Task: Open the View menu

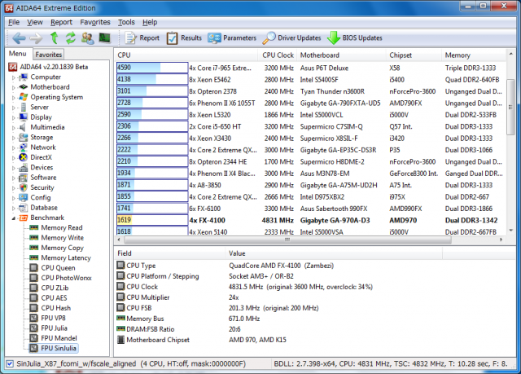Action: click(35, 22)
